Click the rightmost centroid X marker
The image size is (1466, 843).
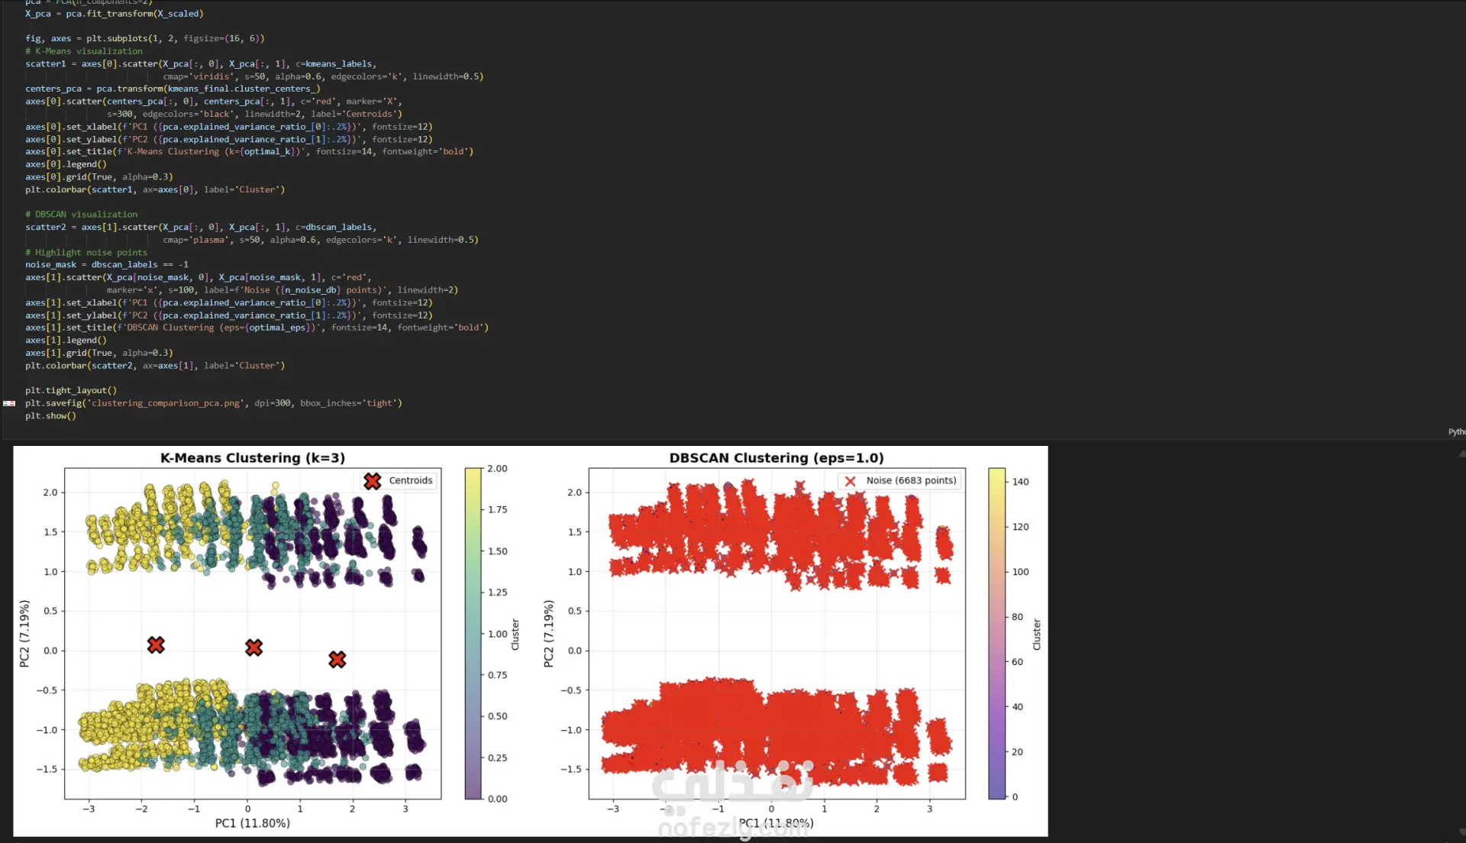(337, 659)
